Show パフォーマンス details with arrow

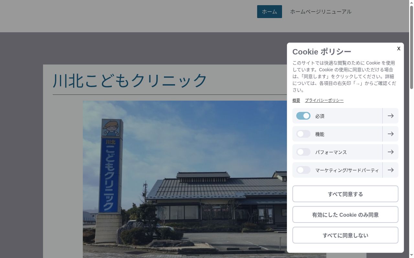click(390, 152)
